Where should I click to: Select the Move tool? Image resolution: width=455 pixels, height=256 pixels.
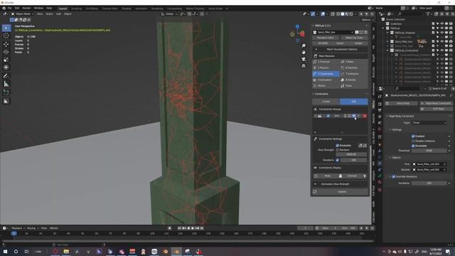tap(6, 44)
